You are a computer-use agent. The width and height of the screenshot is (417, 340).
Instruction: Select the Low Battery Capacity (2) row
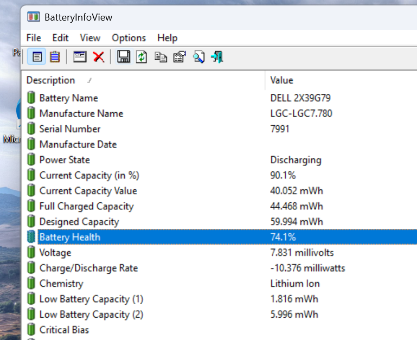[x=219, y=314]
